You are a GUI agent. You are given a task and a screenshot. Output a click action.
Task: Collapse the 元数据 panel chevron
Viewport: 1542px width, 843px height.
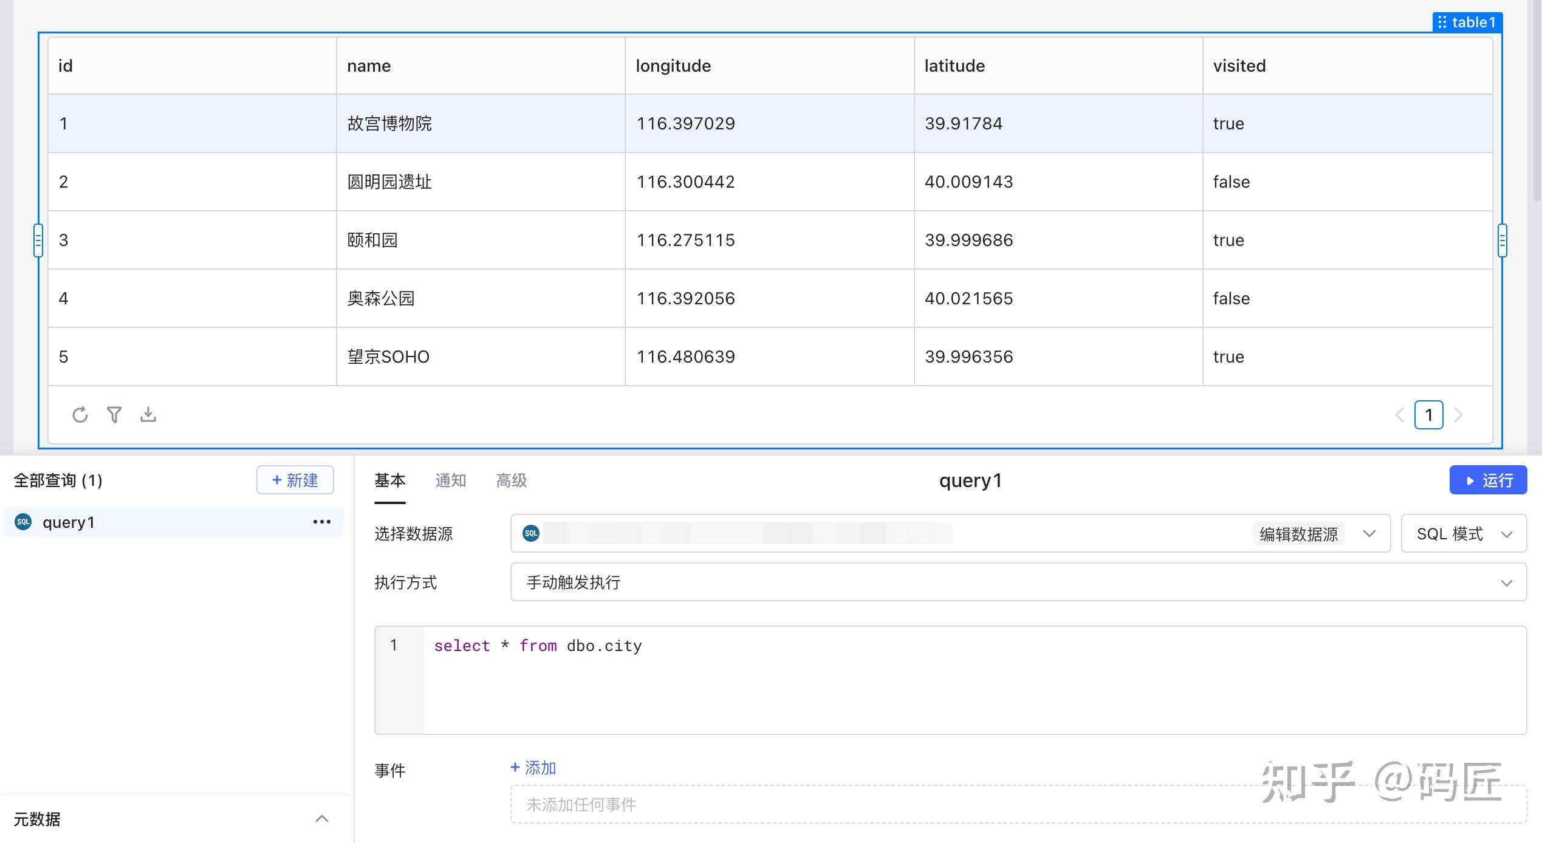(322, 819)
